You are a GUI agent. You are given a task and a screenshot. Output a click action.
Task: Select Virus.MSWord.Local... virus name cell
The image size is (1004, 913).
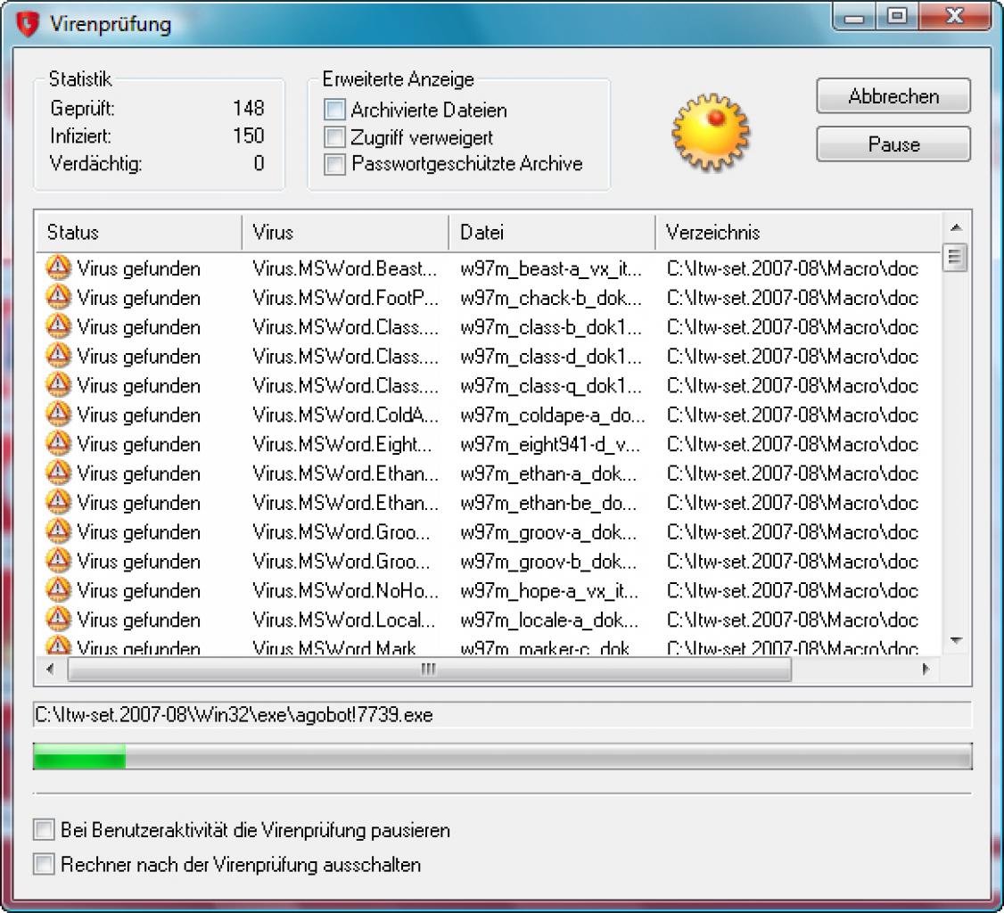[x=344, y=620]
